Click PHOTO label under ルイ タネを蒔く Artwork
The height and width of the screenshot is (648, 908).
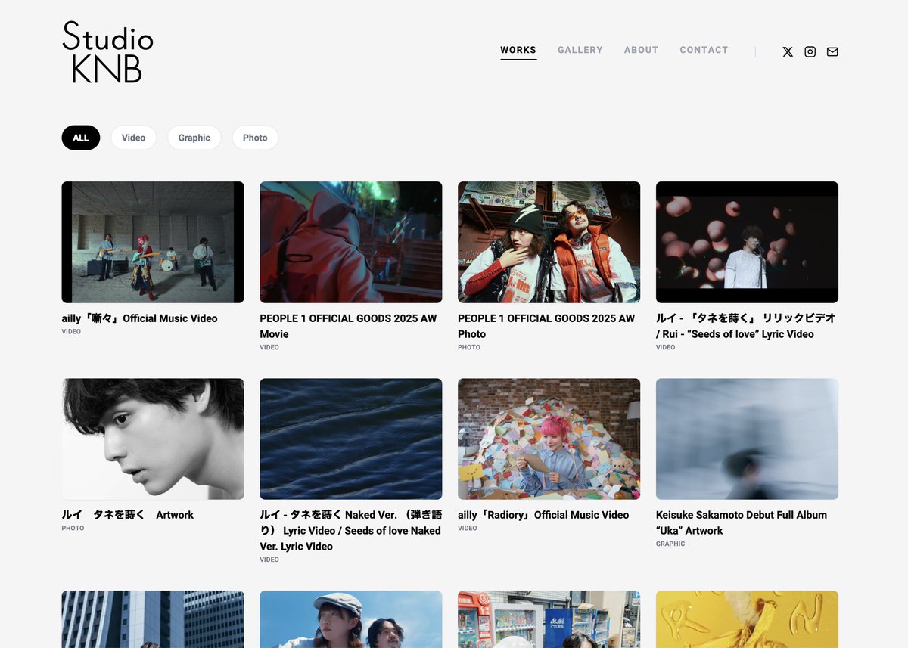[73, 528]
